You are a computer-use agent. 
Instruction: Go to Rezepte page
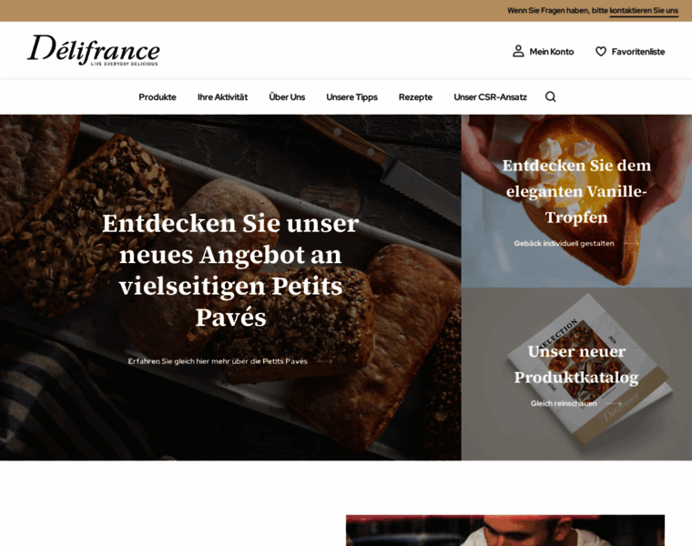(x=415, y=97)
